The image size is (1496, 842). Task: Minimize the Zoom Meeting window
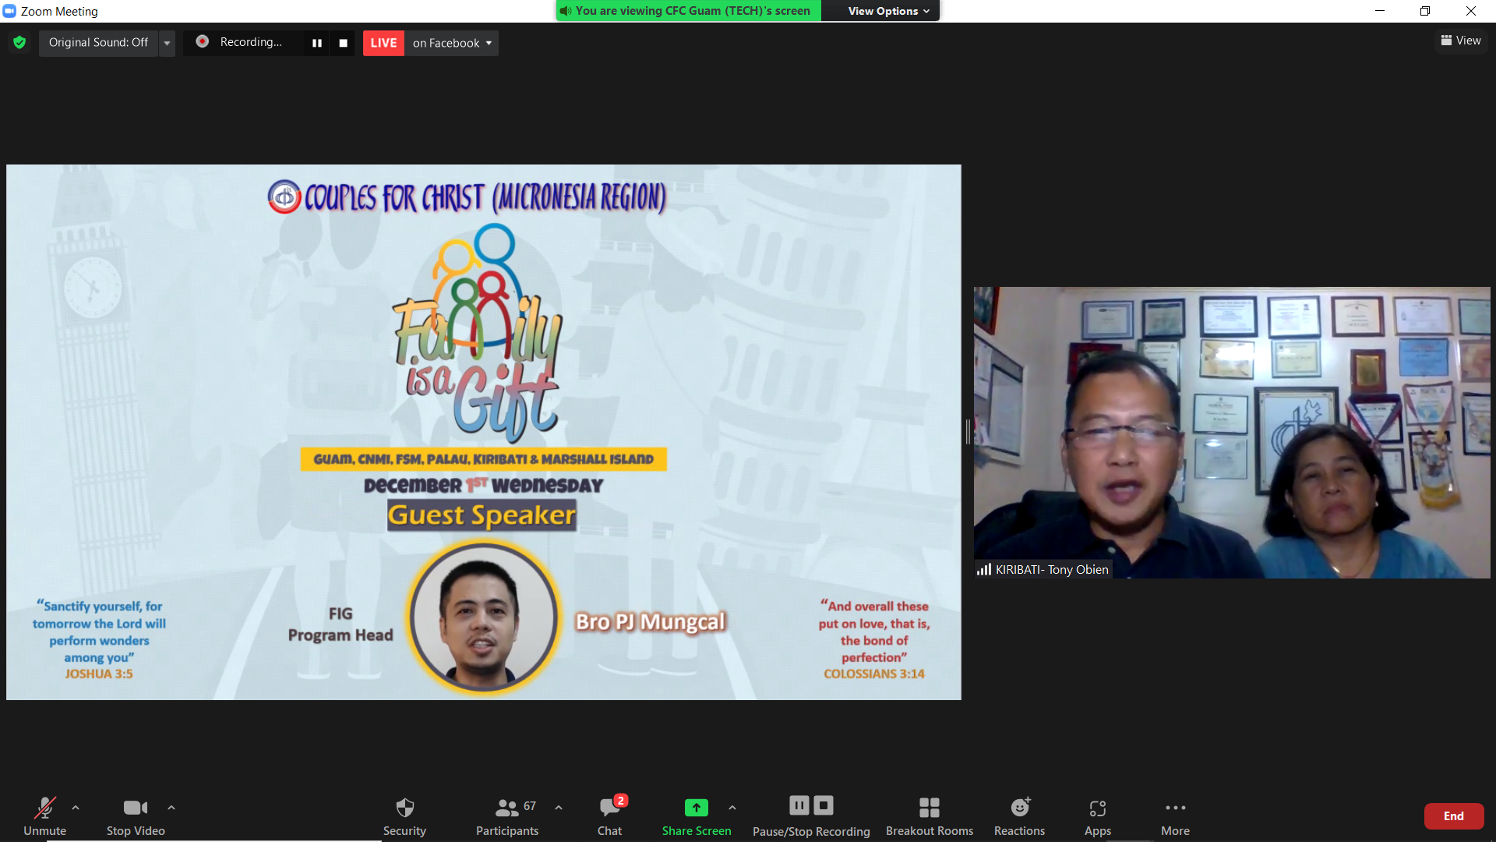coord(1380,11)
